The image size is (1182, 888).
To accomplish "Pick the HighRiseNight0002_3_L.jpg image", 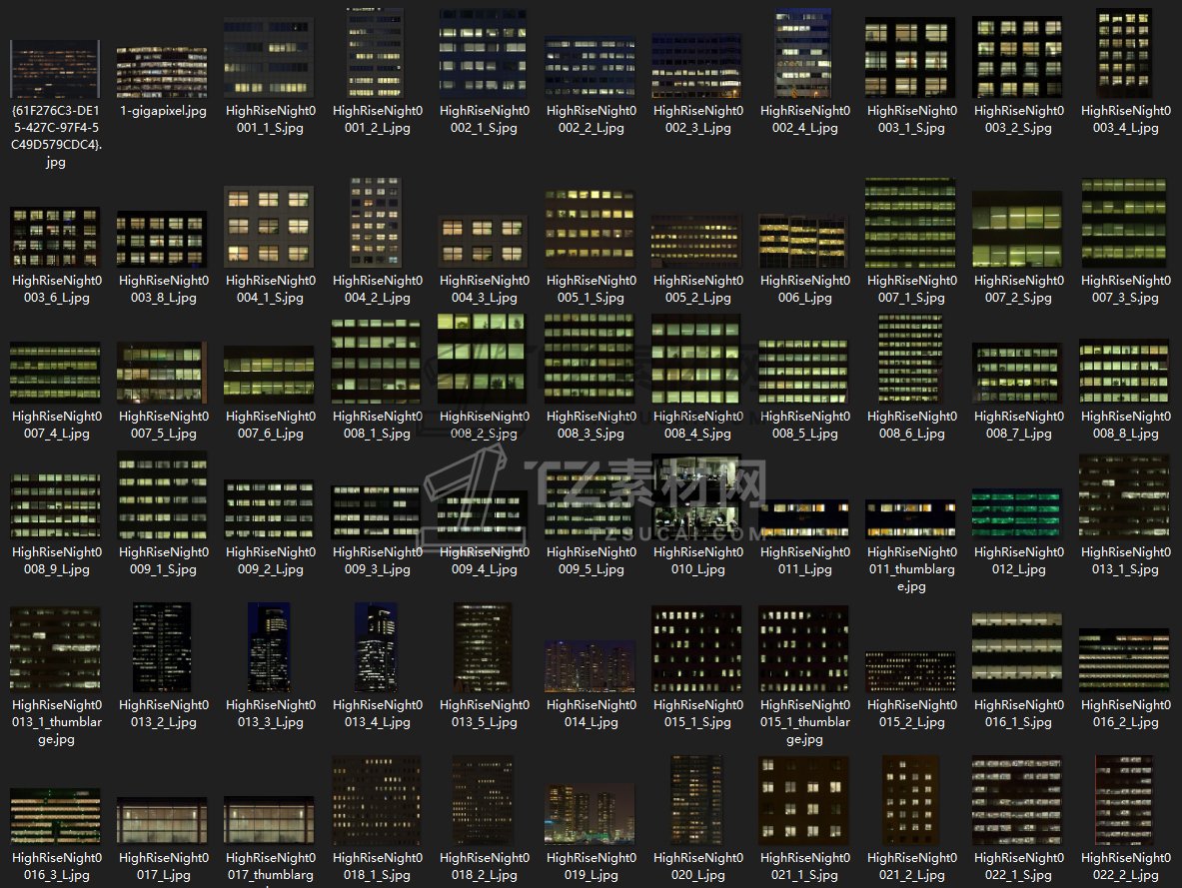I will [x=697, y=66].
